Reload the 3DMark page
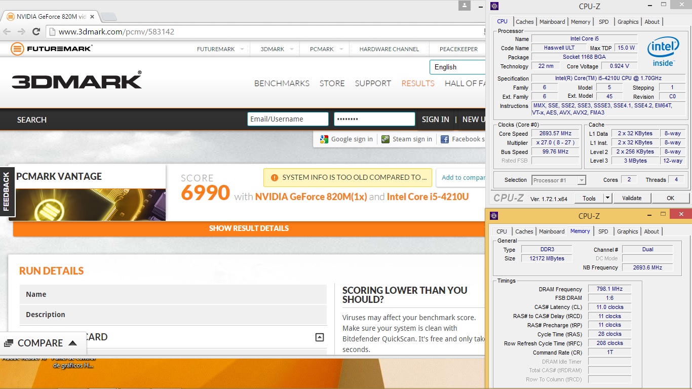The image size is (692, 389). tap(36, 31)
